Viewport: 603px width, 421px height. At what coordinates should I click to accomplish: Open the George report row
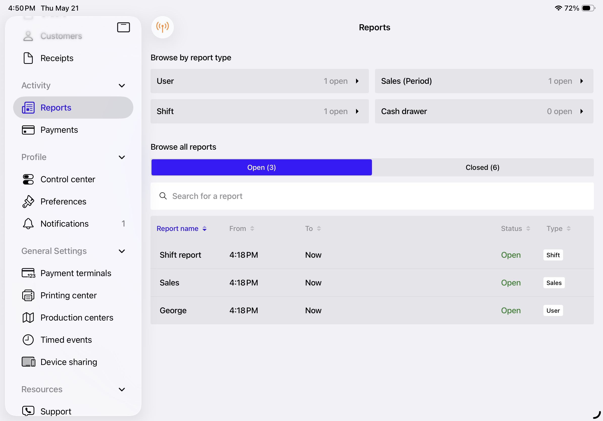tap(372, 310)
